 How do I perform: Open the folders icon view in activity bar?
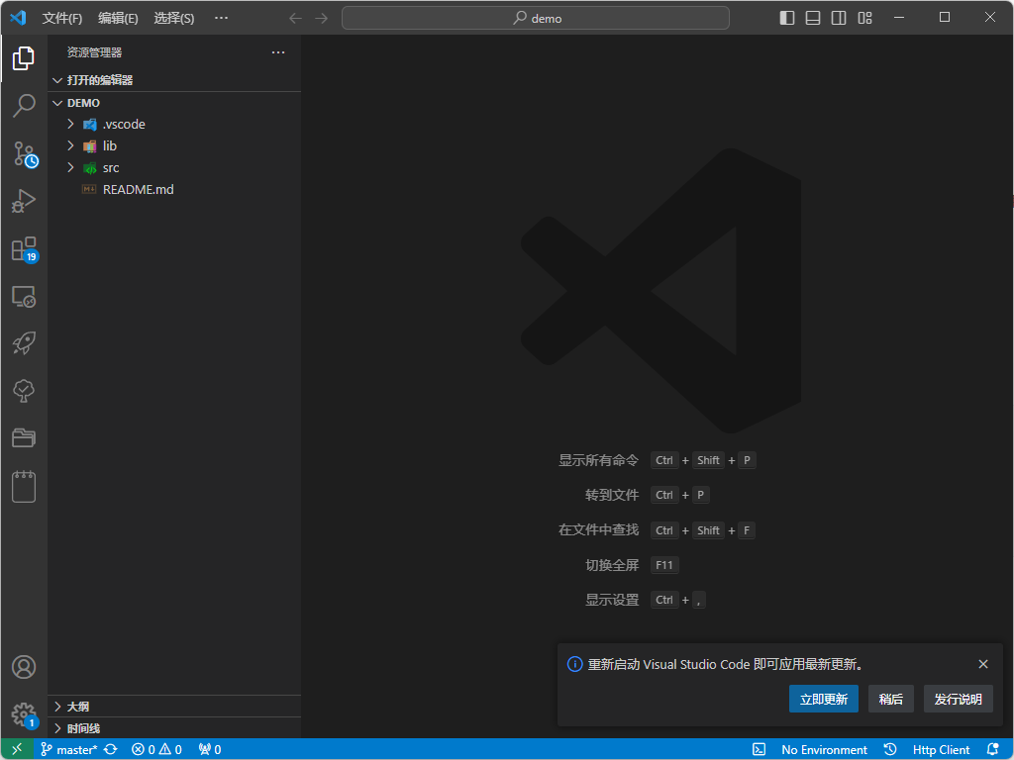tap(24, 438)
